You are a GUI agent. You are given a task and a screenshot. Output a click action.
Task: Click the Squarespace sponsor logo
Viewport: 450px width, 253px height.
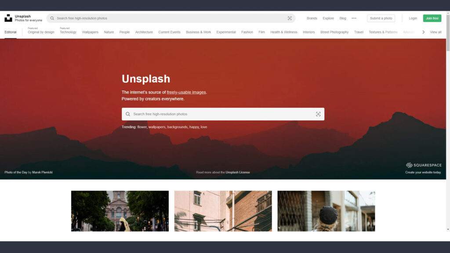click(424, 165)
